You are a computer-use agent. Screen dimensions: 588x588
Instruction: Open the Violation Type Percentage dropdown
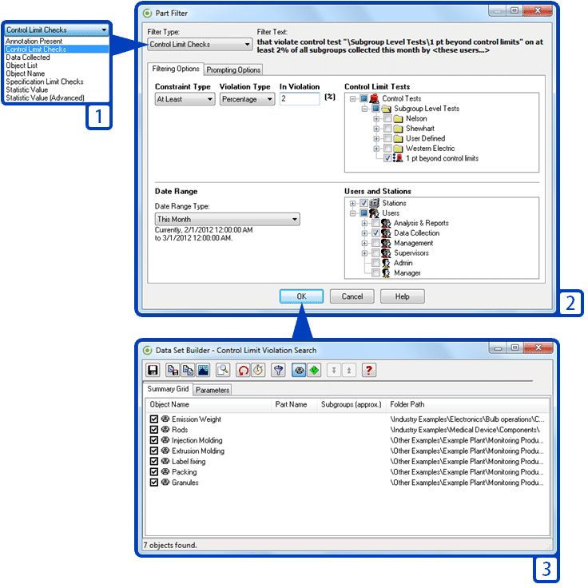[x=247, y=99]
